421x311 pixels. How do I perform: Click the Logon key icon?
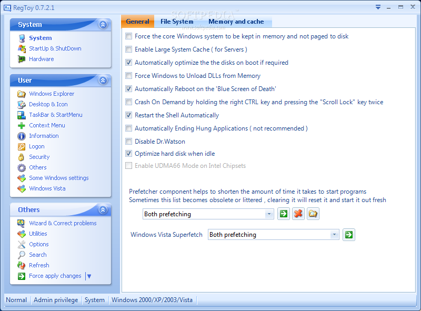[x=22, y=147]
